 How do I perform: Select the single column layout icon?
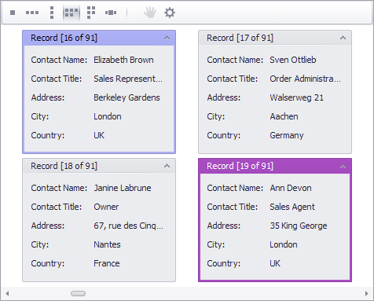[52, 13]
